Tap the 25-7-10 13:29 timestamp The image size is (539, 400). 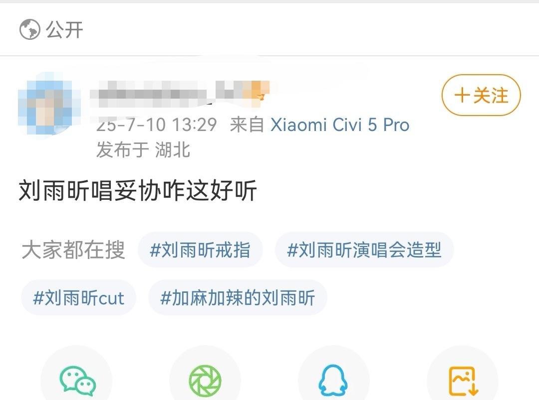pyautogui.click(x=156, y=125)
